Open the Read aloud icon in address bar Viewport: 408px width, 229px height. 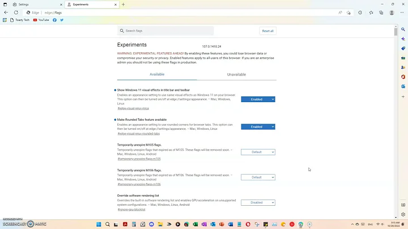click(x=340, y=12)
